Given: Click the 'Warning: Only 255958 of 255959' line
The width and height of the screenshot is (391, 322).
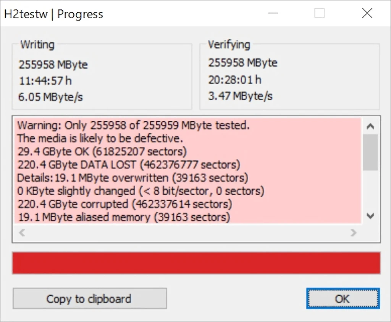Looking at the screenshot, I should click(133, 125).
